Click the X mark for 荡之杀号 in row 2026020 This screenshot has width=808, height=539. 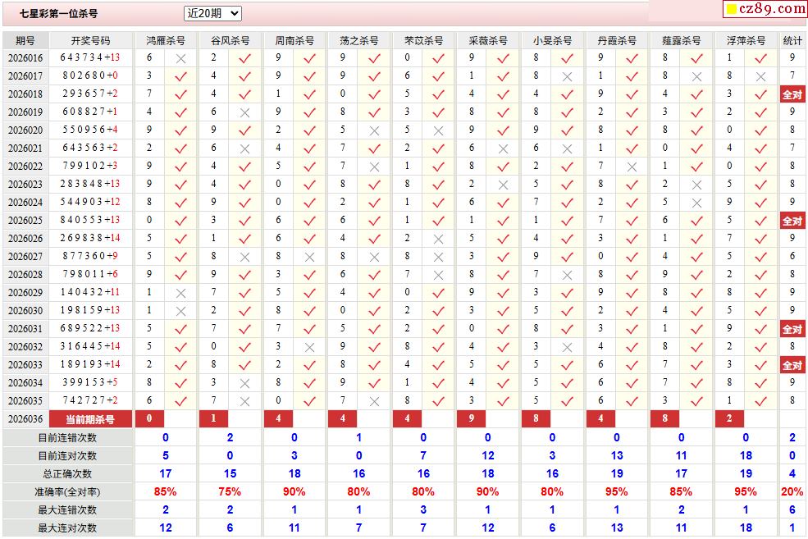pos(374,131)
